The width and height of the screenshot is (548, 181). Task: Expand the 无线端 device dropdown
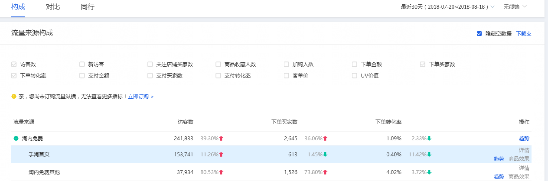tap(515, 7)
